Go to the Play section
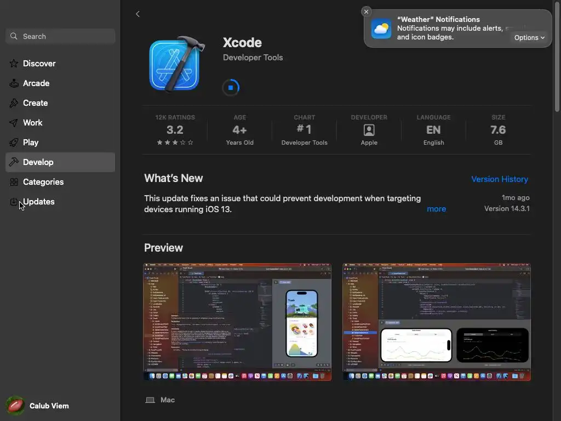Image resolution: width=561 pixels, height=421 pixels. pyautogui.click(x=60, y=143)
